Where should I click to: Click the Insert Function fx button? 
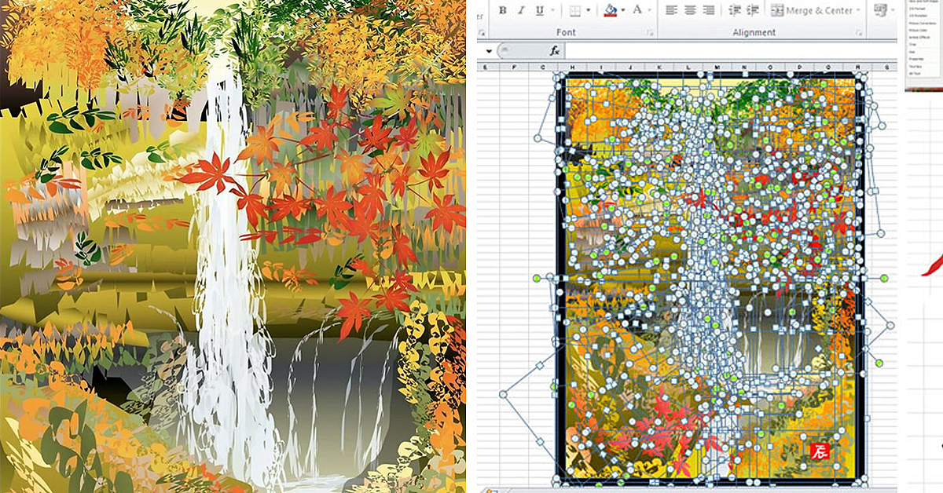coord(555,51)
